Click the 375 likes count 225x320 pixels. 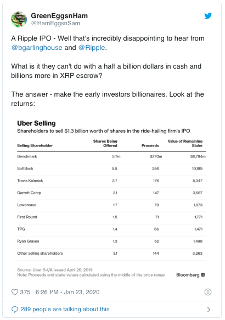(25, 292)
